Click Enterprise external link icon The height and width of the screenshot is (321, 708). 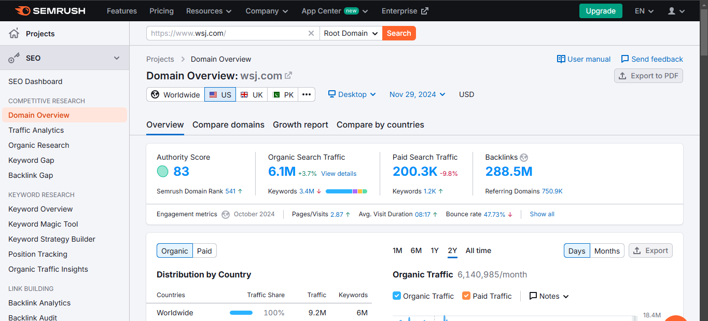pos(425,11)
